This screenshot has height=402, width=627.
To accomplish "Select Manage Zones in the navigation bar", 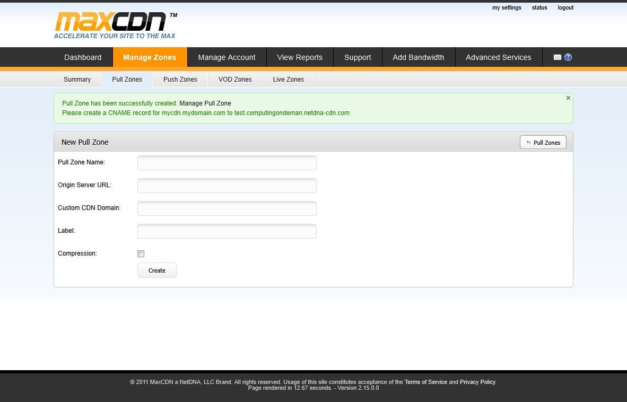I will click(150, 57).
